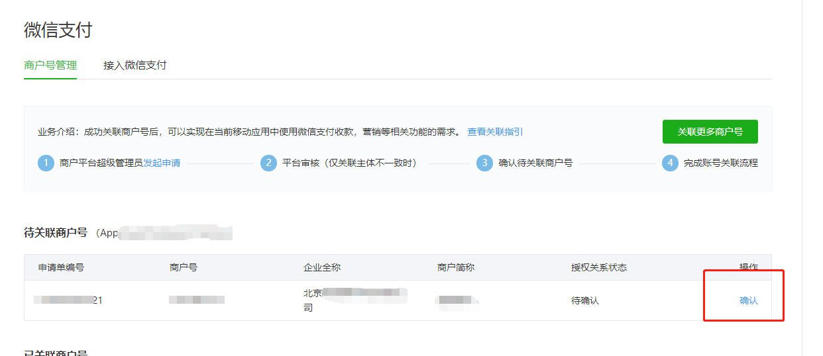
Task: Click the 操作 column header
Action: pos(749,267)
